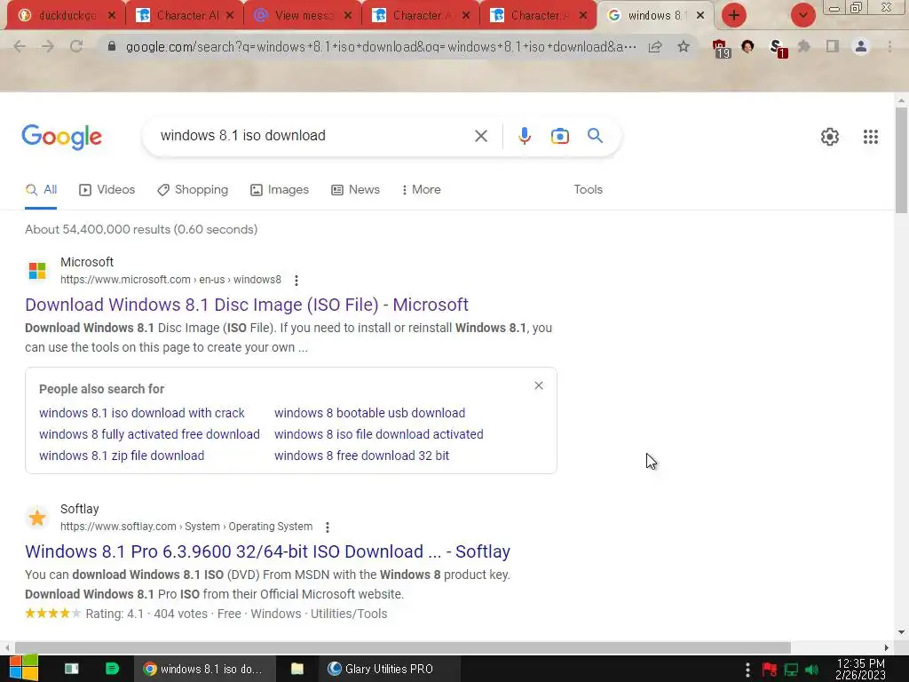Expand the More search categories menu
The width and height of the screenshot is (909, 682).
click(x=421, y=190)
